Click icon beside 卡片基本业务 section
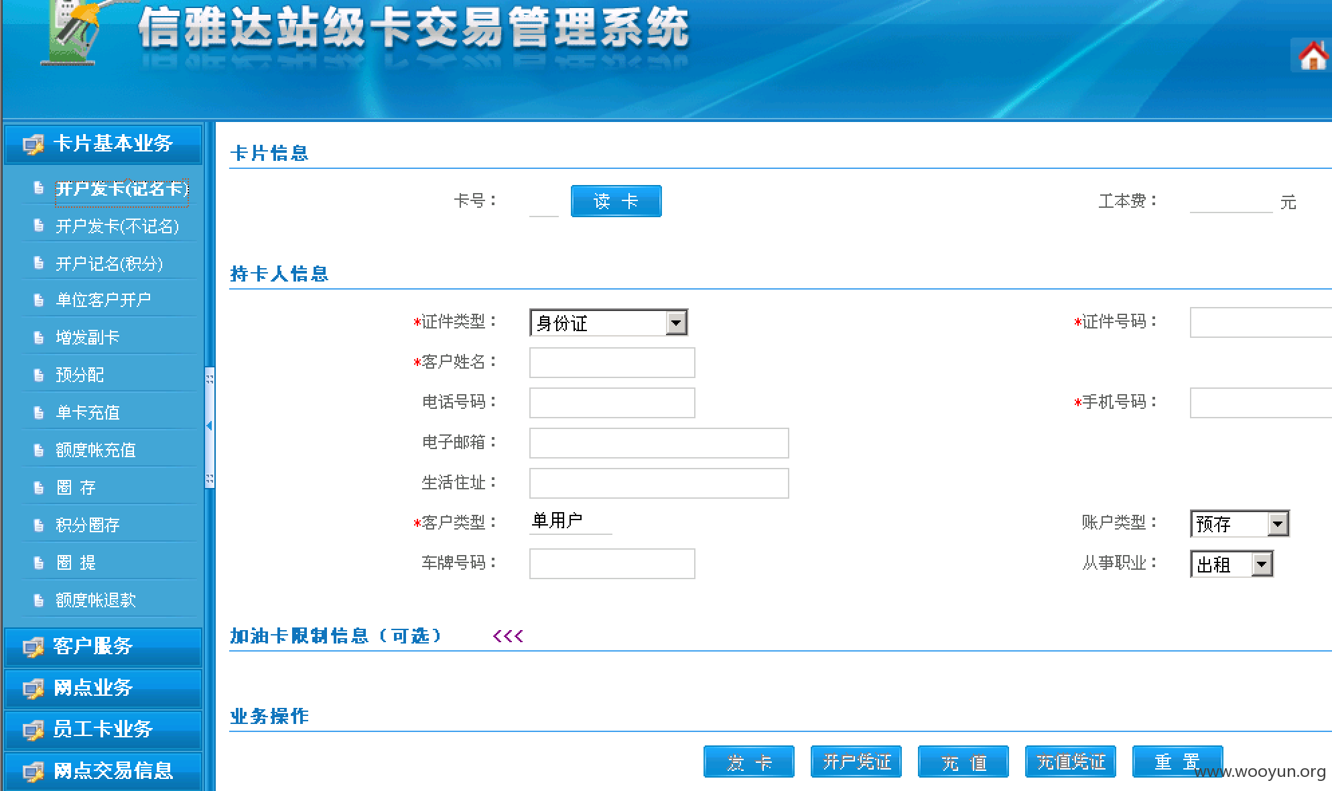 click(33, 144)
